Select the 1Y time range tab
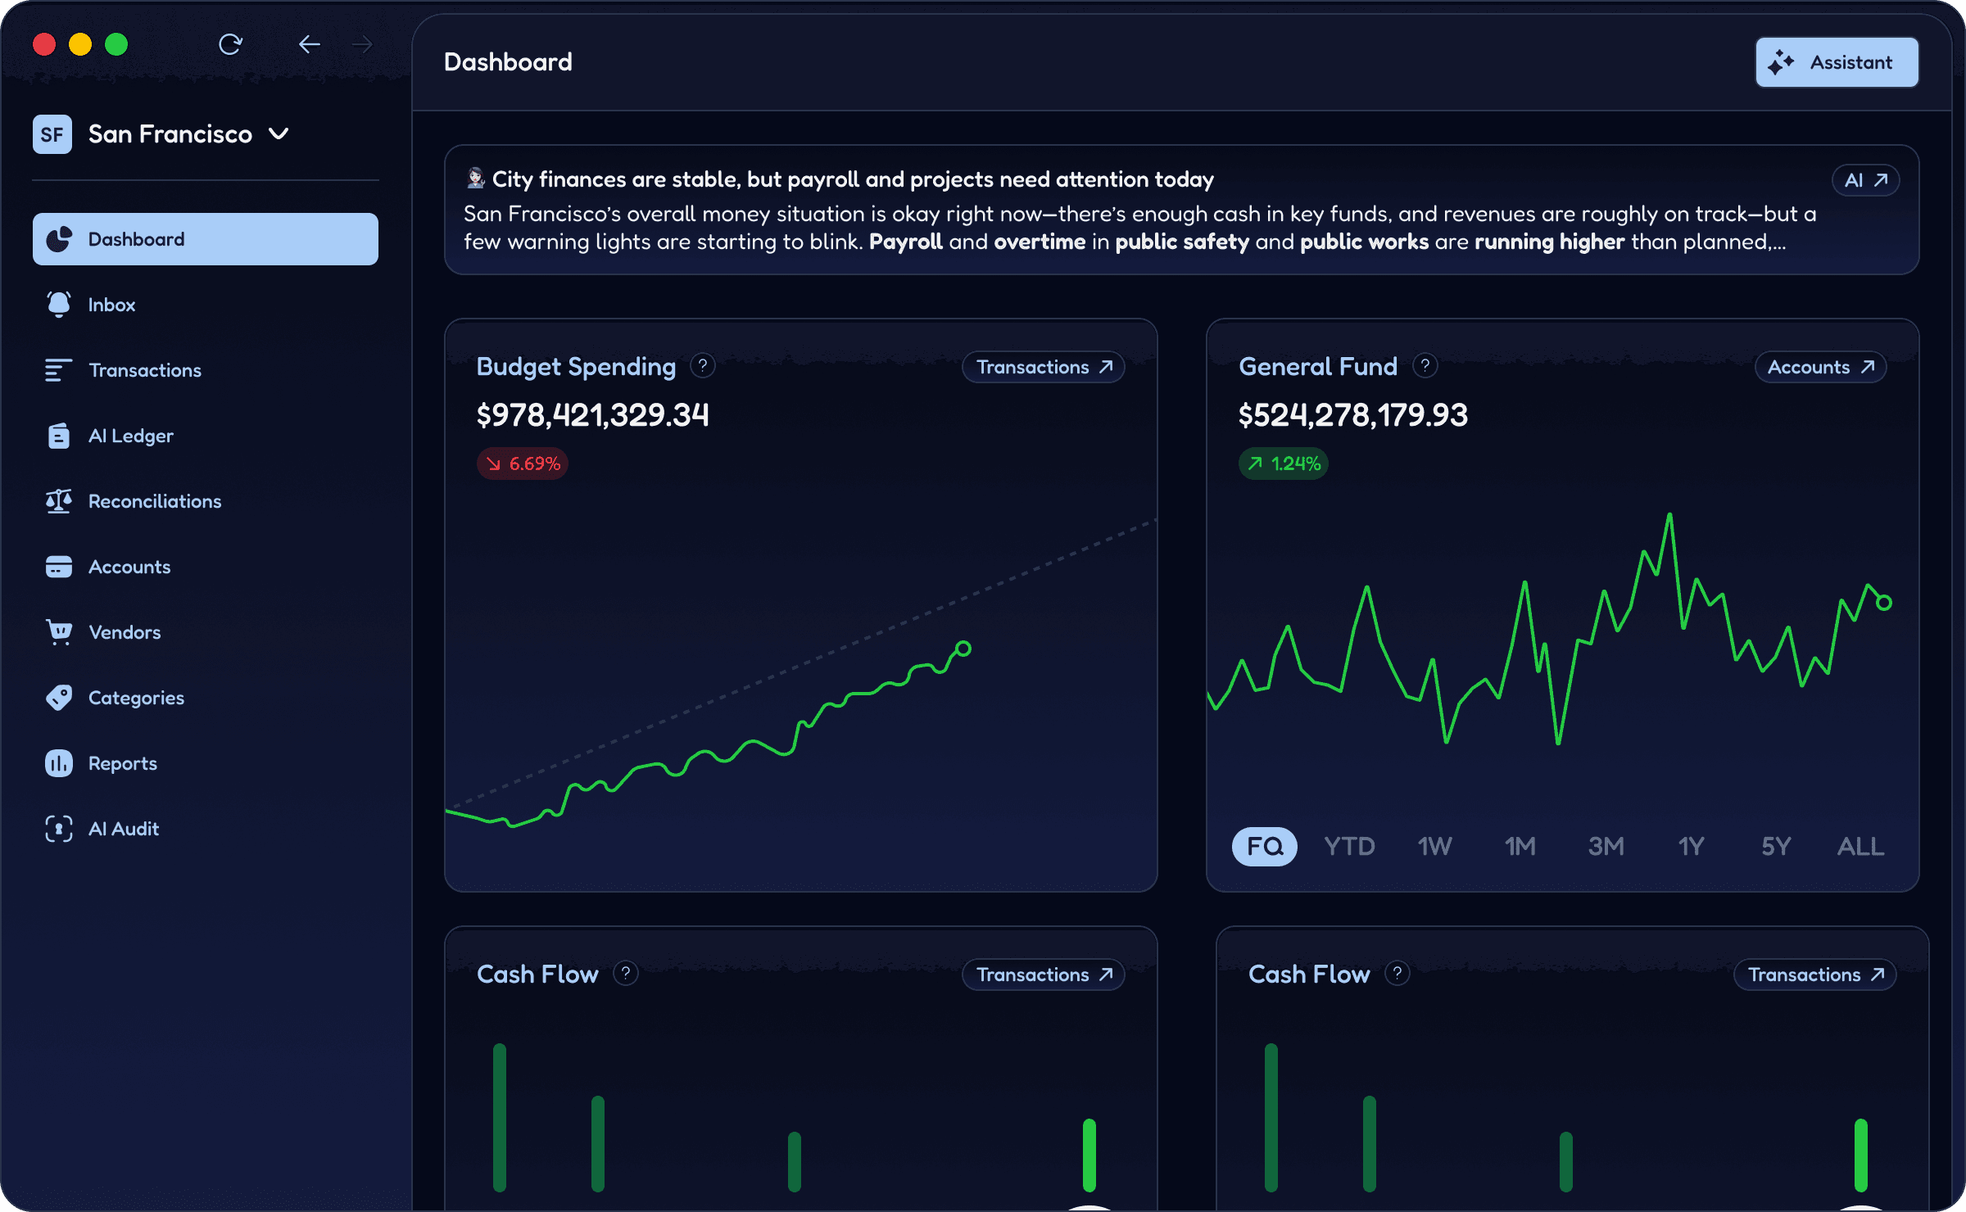Screen dimensions: 1966x1212 [x=1690, y=847]
